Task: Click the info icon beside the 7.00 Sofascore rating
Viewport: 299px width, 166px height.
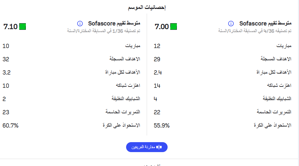Action: pyautogui.click(x=231, y=24)
